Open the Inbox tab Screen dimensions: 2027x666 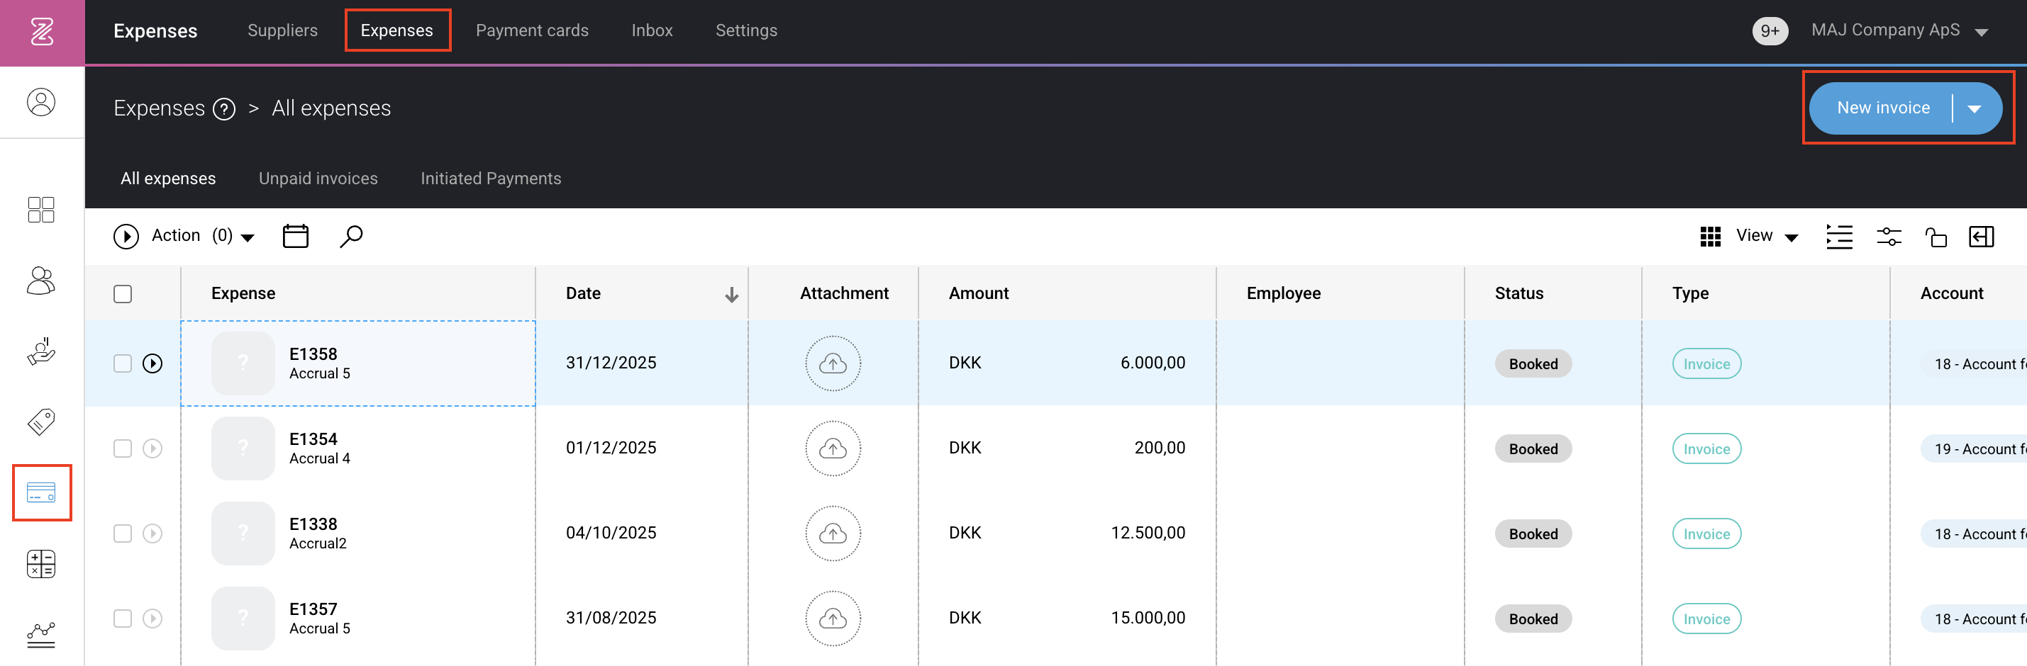[652, 30]
